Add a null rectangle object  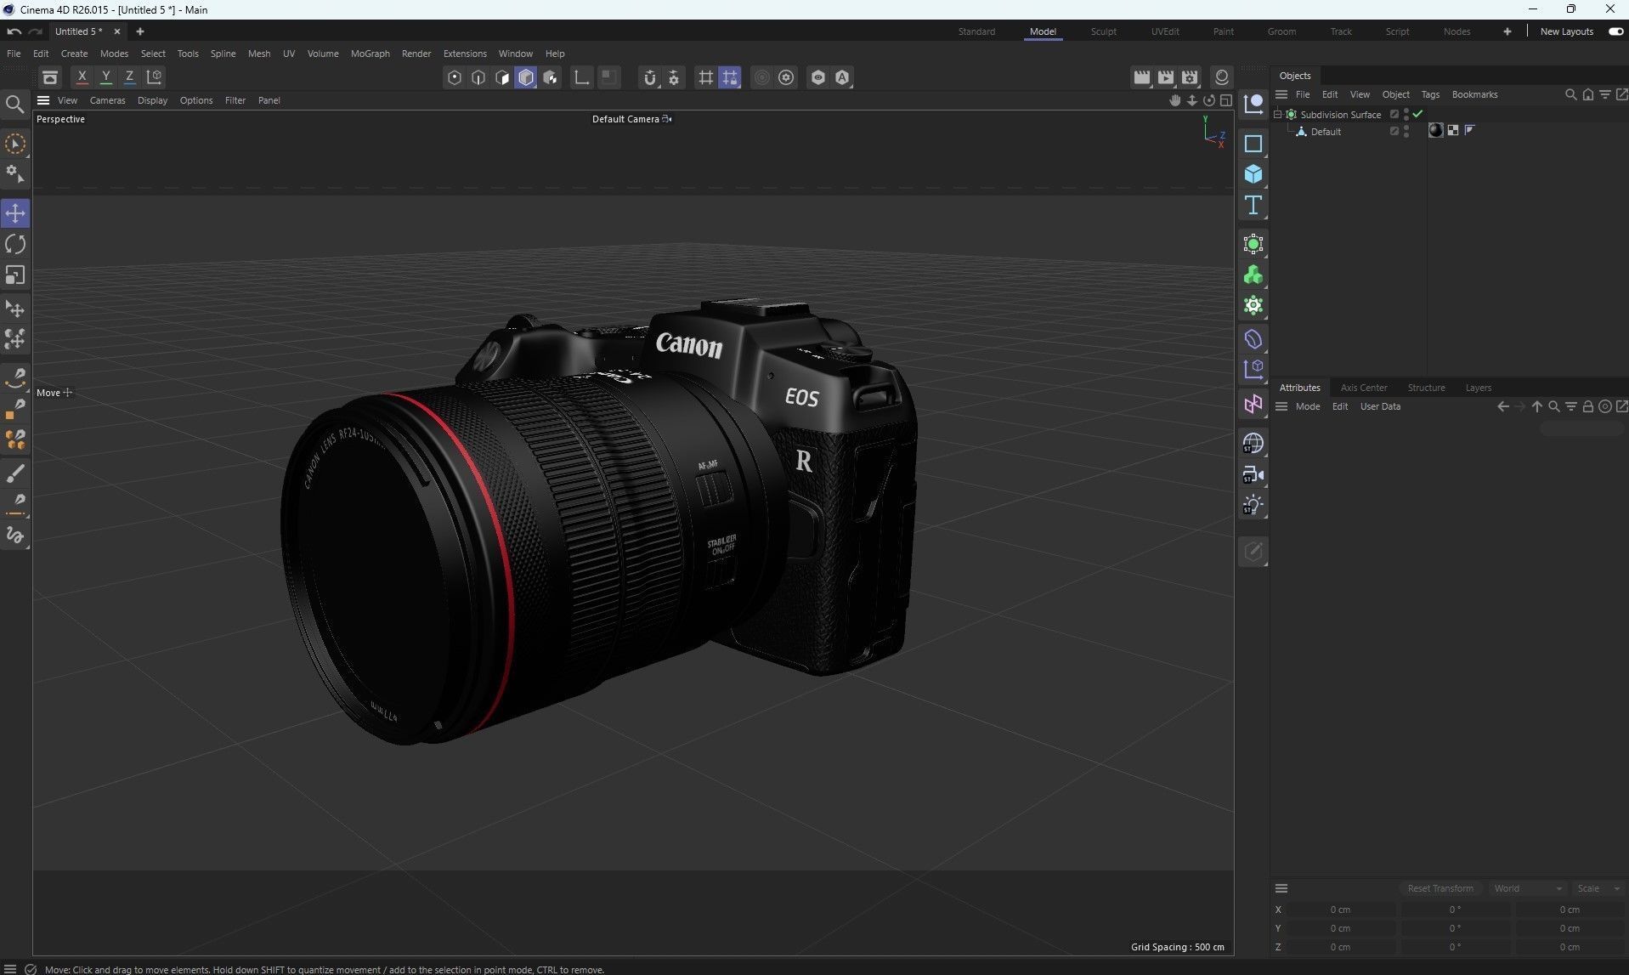(x=1253, y=144)
